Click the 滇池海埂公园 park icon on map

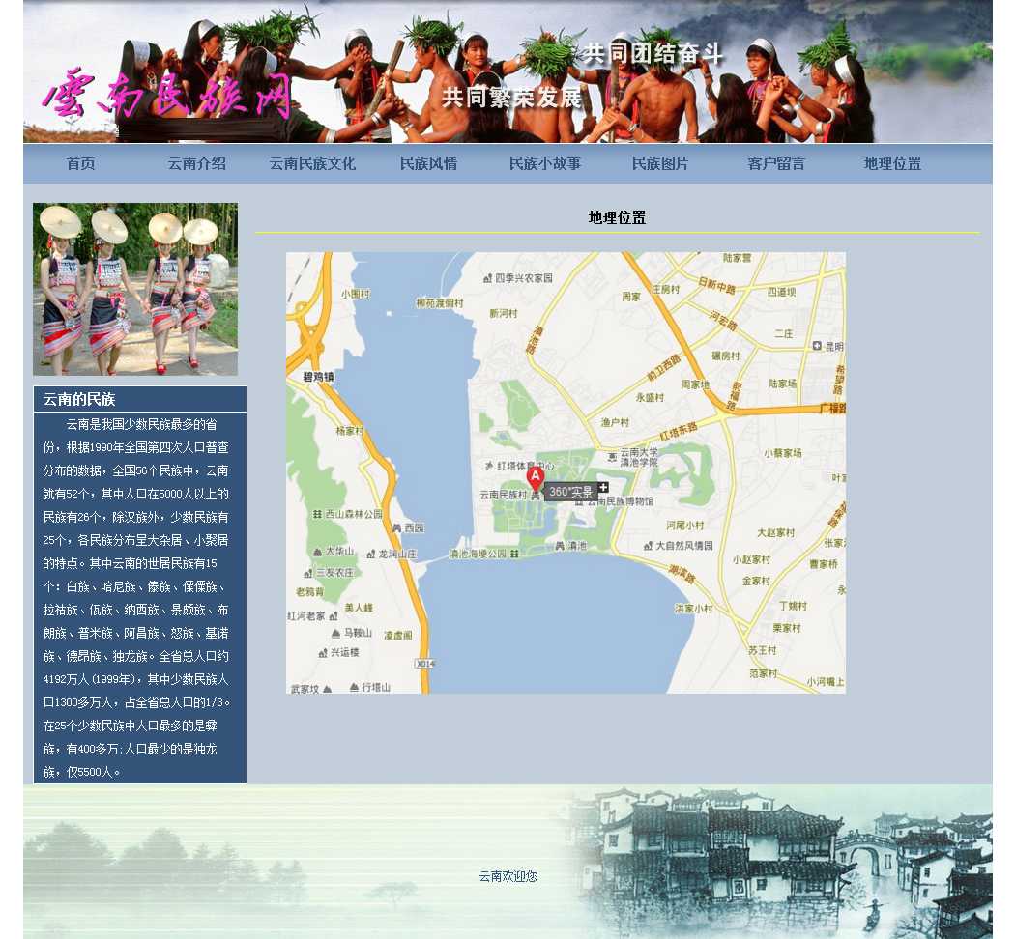click(x=514, y=554)
